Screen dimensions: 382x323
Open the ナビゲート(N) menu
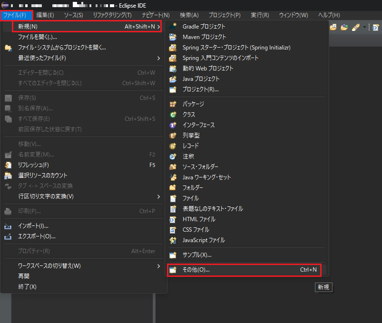(156, 15)
